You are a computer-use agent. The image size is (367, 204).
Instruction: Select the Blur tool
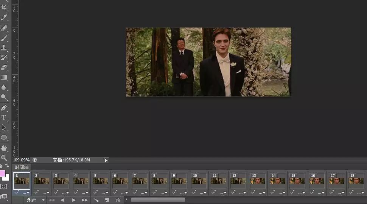4,87
